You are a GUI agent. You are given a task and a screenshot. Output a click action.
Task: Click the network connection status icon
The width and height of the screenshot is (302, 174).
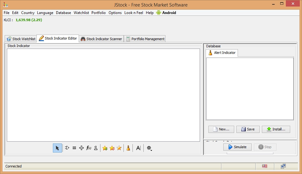click(283, 166)
